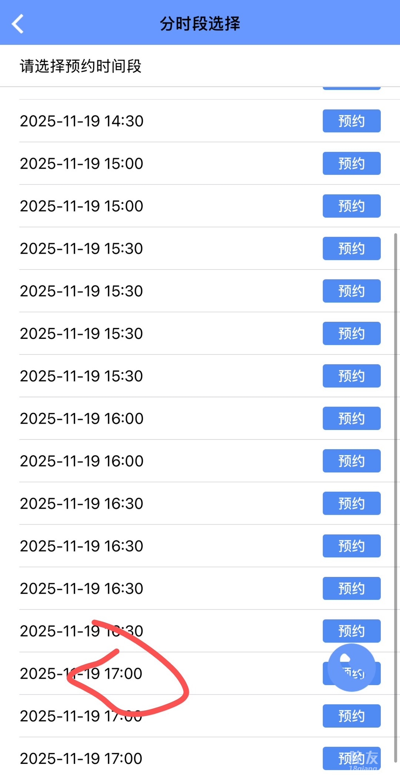Select the 17:00 time circled in red
Screen dimensions: 400x775
(x=81, y=674)
